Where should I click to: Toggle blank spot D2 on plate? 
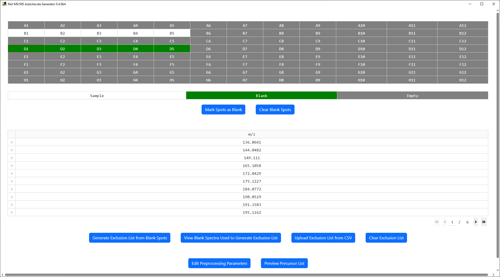point(63,49)
